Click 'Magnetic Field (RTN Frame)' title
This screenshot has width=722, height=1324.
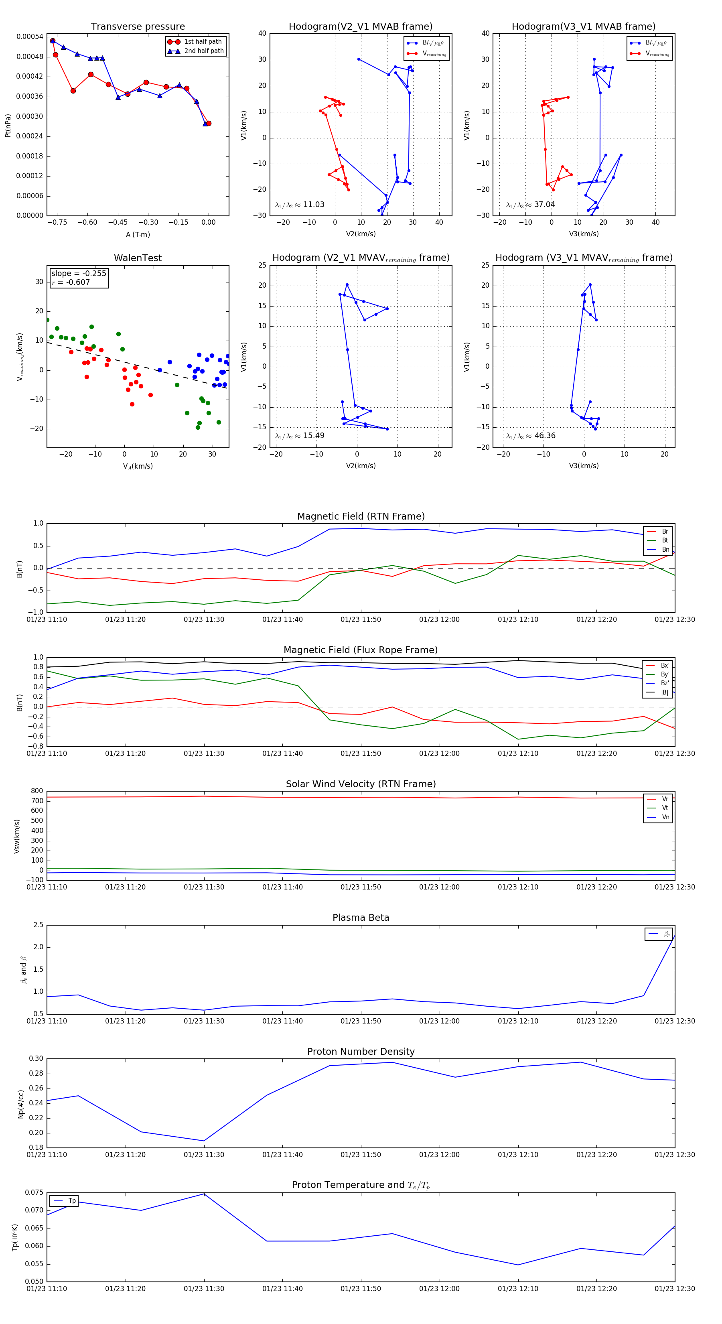click(x=361, y=516)
